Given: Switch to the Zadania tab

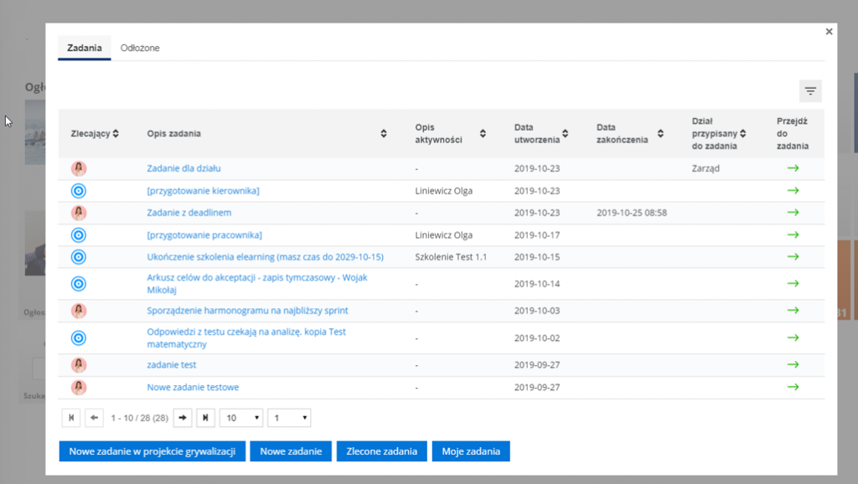Looking at the screenshot, I should [85, 48].
